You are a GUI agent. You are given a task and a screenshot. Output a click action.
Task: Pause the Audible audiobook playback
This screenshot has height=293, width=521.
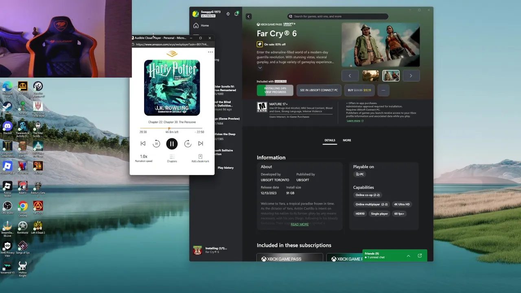coord(172,144)
